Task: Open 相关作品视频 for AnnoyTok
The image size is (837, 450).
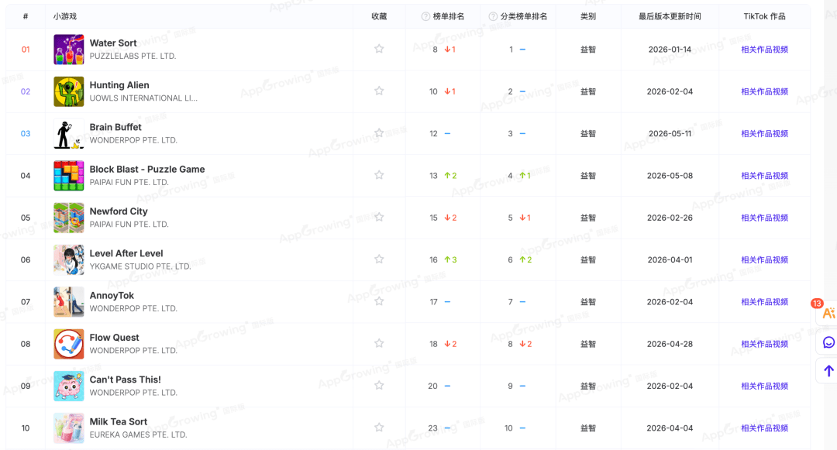Action: [764, 302]
